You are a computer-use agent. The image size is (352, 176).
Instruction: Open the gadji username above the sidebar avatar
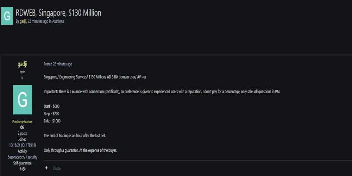click(23, 64)
